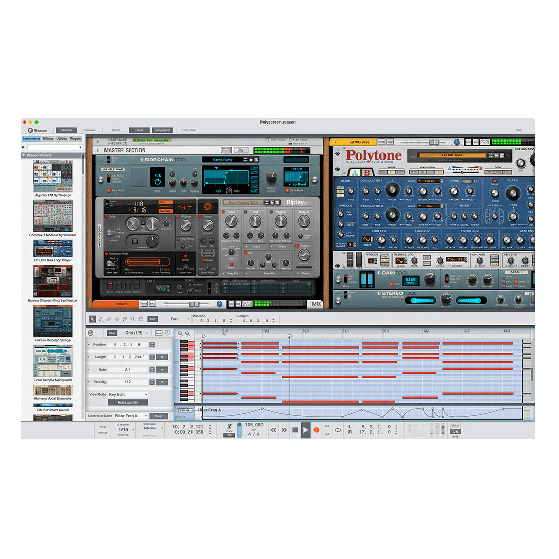Toggle the Ripley Feedback Filter LED
The image size is (559, 559).
tap(106, 253)
